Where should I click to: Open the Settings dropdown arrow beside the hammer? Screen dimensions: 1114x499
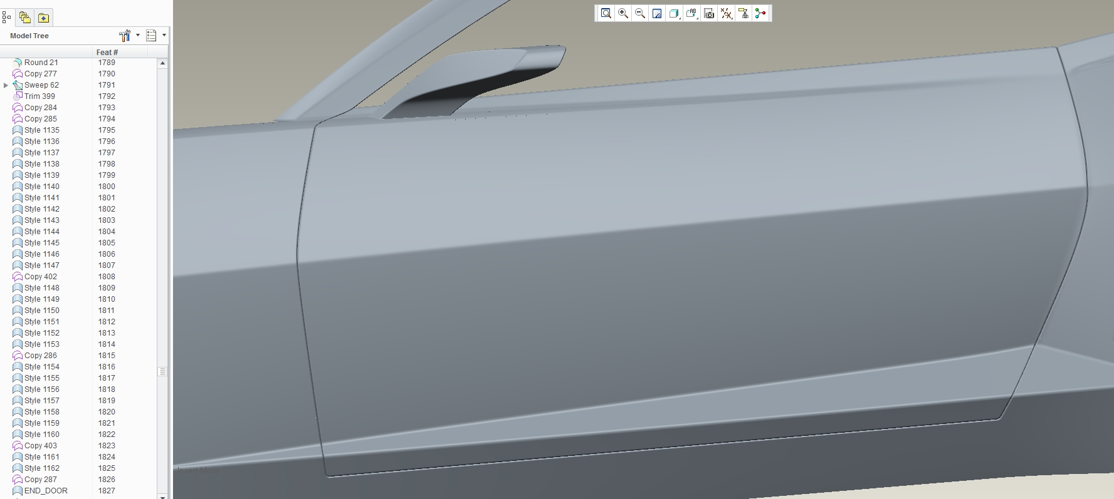pos(137,35)
